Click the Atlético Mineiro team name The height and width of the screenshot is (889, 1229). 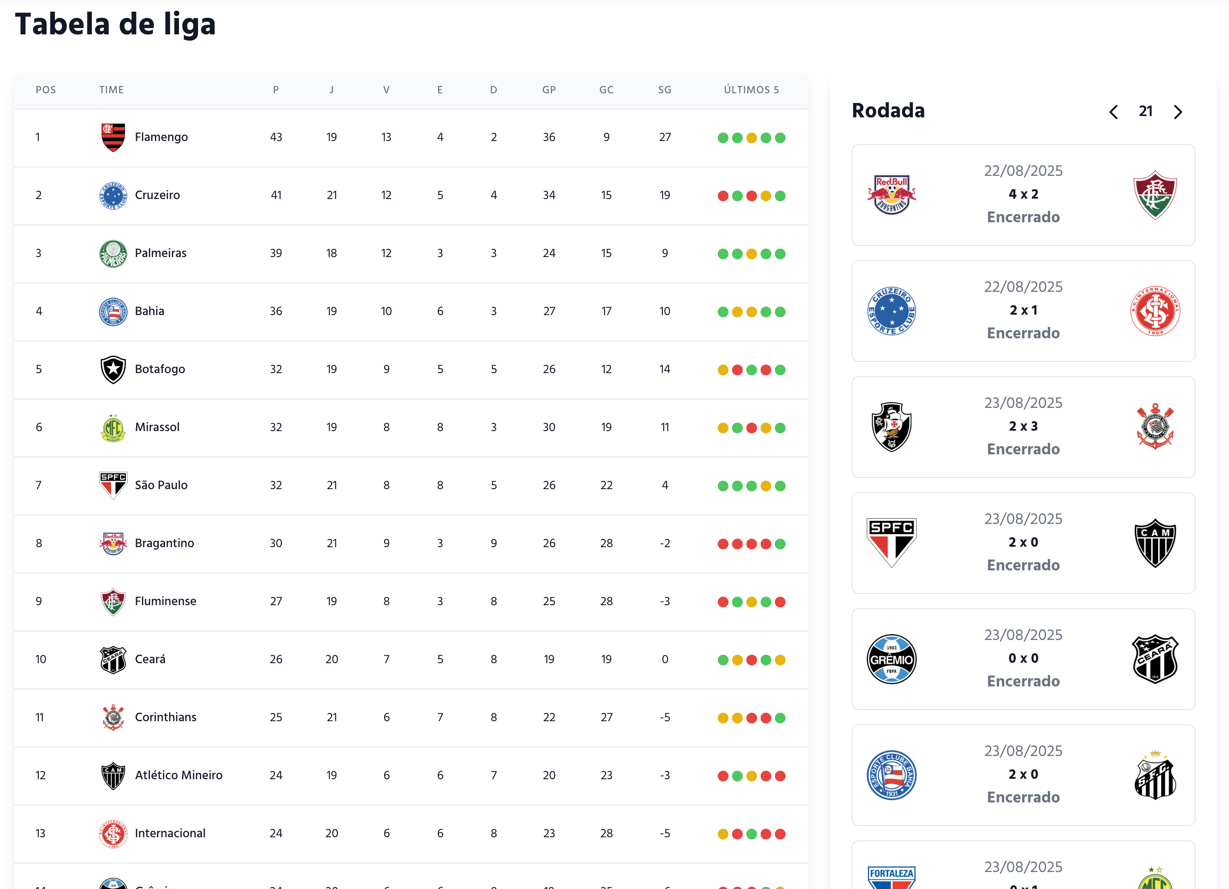pyautogui.click(x=179, y=775)
